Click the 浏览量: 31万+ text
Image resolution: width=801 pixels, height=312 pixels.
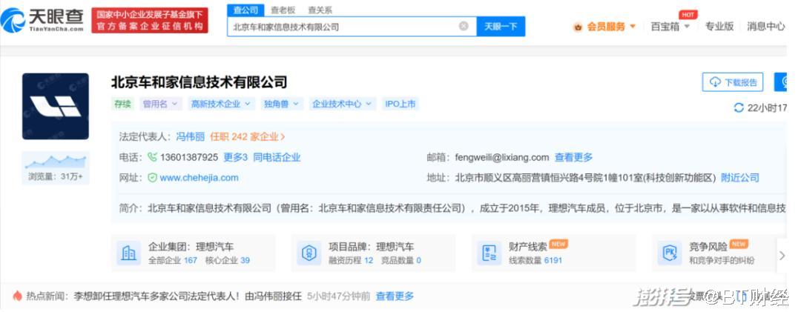tap(55, 177)
